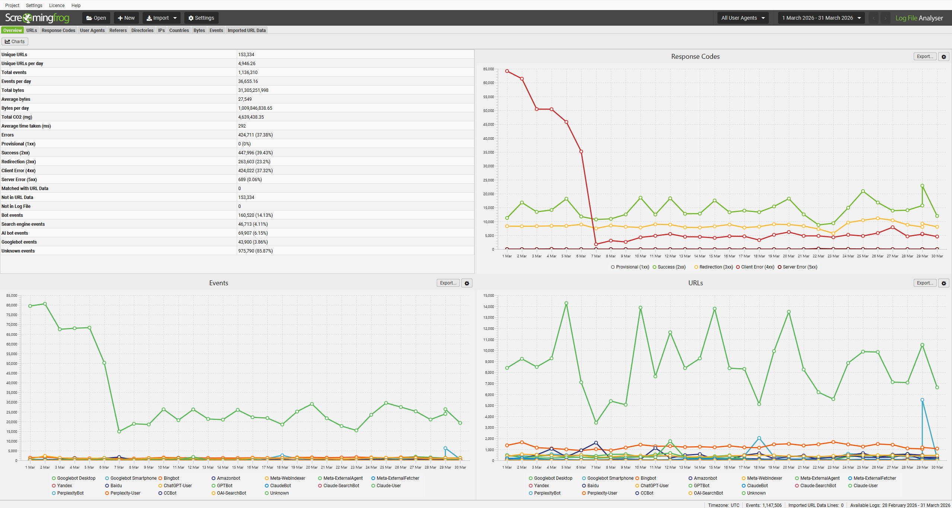The width and height of the screenshot is (952, 508).
Task: Click the New project button
Action: pos(126,18)
